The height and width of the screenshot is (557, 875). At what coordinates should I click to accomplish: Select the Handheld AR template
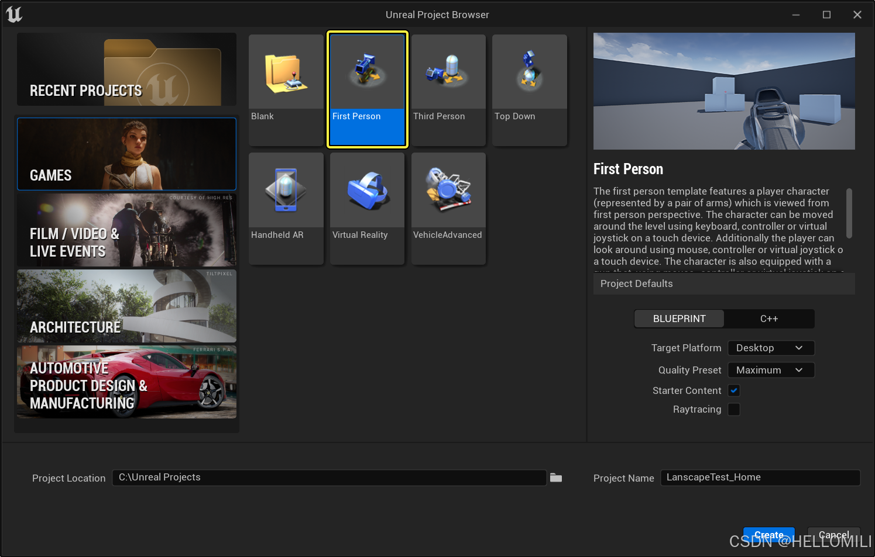[x=286, y=208]
